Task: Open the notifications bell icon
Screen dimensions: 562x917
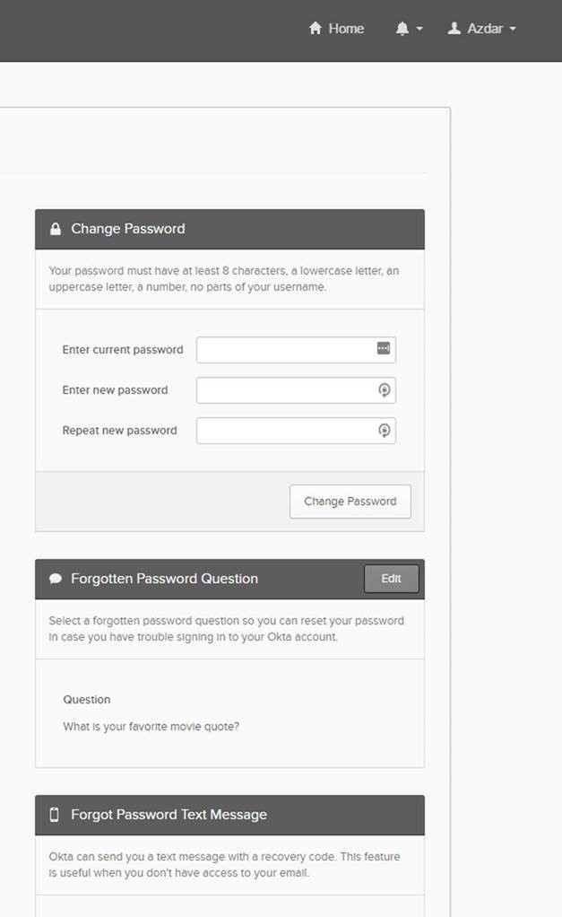Action: (x=402, y=29)
